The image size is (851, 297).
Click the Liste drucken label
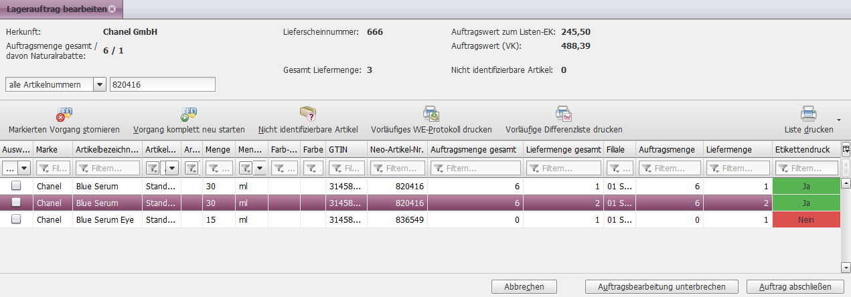tap(809, 129)
